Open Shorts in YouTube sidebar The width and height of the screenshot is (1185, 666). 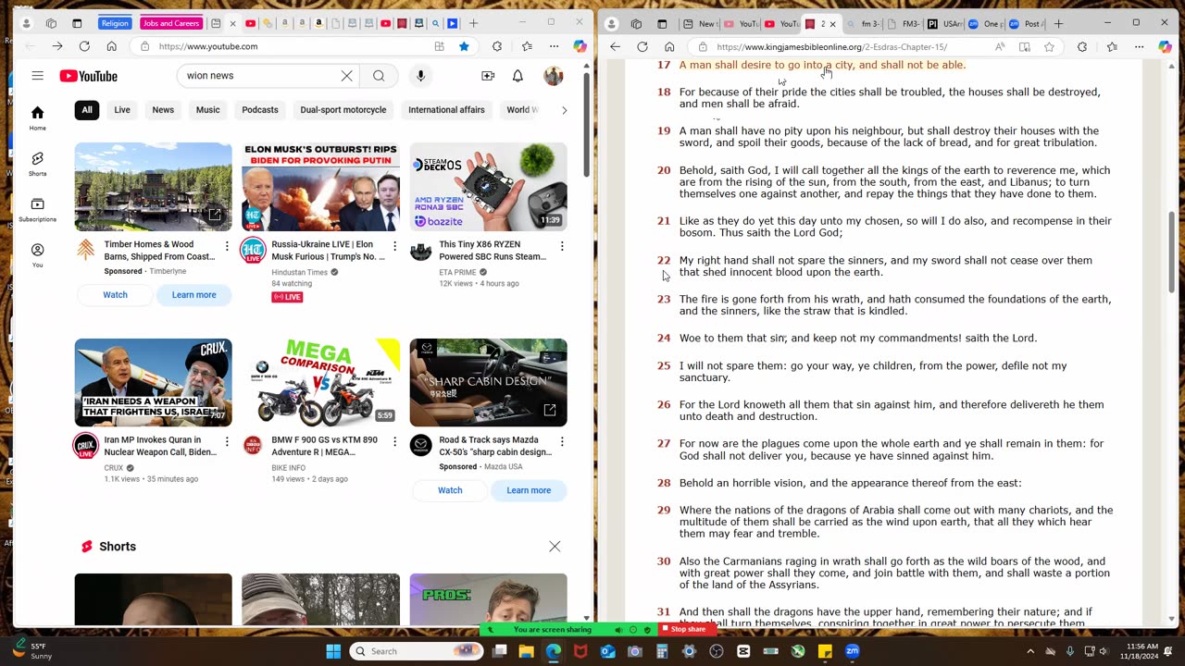(x=37, y=164)
